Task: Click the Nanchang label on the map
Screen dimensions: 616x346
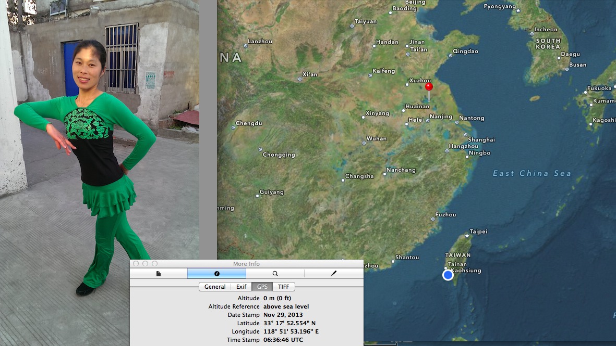Action: click(x=401, y=170)
